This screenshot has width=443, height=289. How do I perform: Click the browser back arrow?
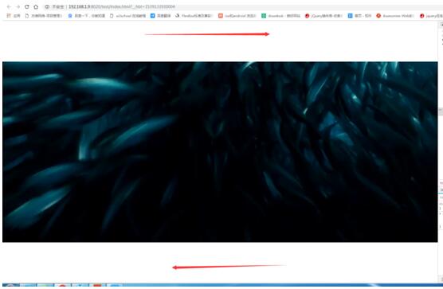(x=9, y=6)
